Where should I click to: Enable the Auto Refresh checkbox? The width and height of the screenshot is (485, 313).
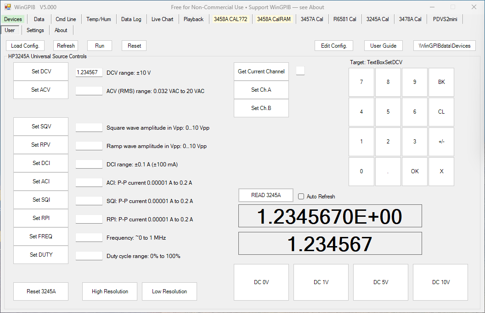[301, 196]
